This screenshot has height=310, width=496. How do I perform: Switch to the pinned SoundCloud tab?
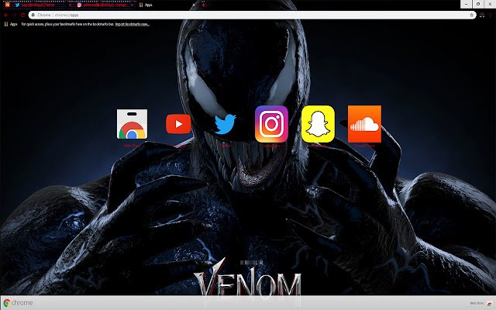(7, 5)
